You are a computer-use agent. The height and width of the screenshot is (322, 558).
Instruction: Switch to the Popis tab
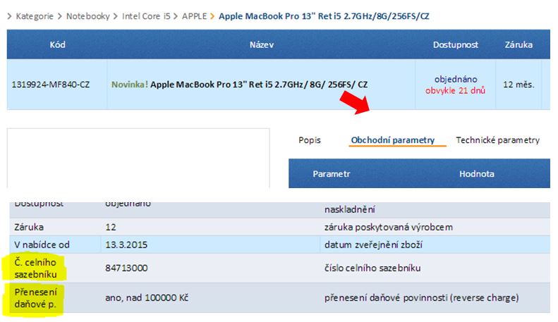(310, 140)
